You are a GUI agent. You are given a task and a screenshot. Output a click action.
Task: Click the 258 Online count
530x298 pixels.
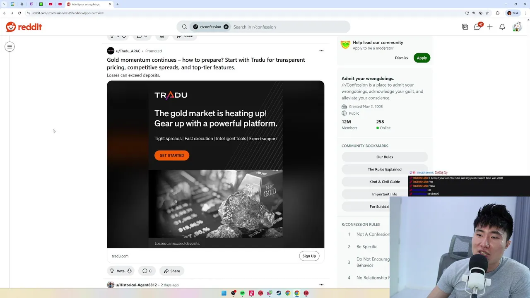[383, 125]
